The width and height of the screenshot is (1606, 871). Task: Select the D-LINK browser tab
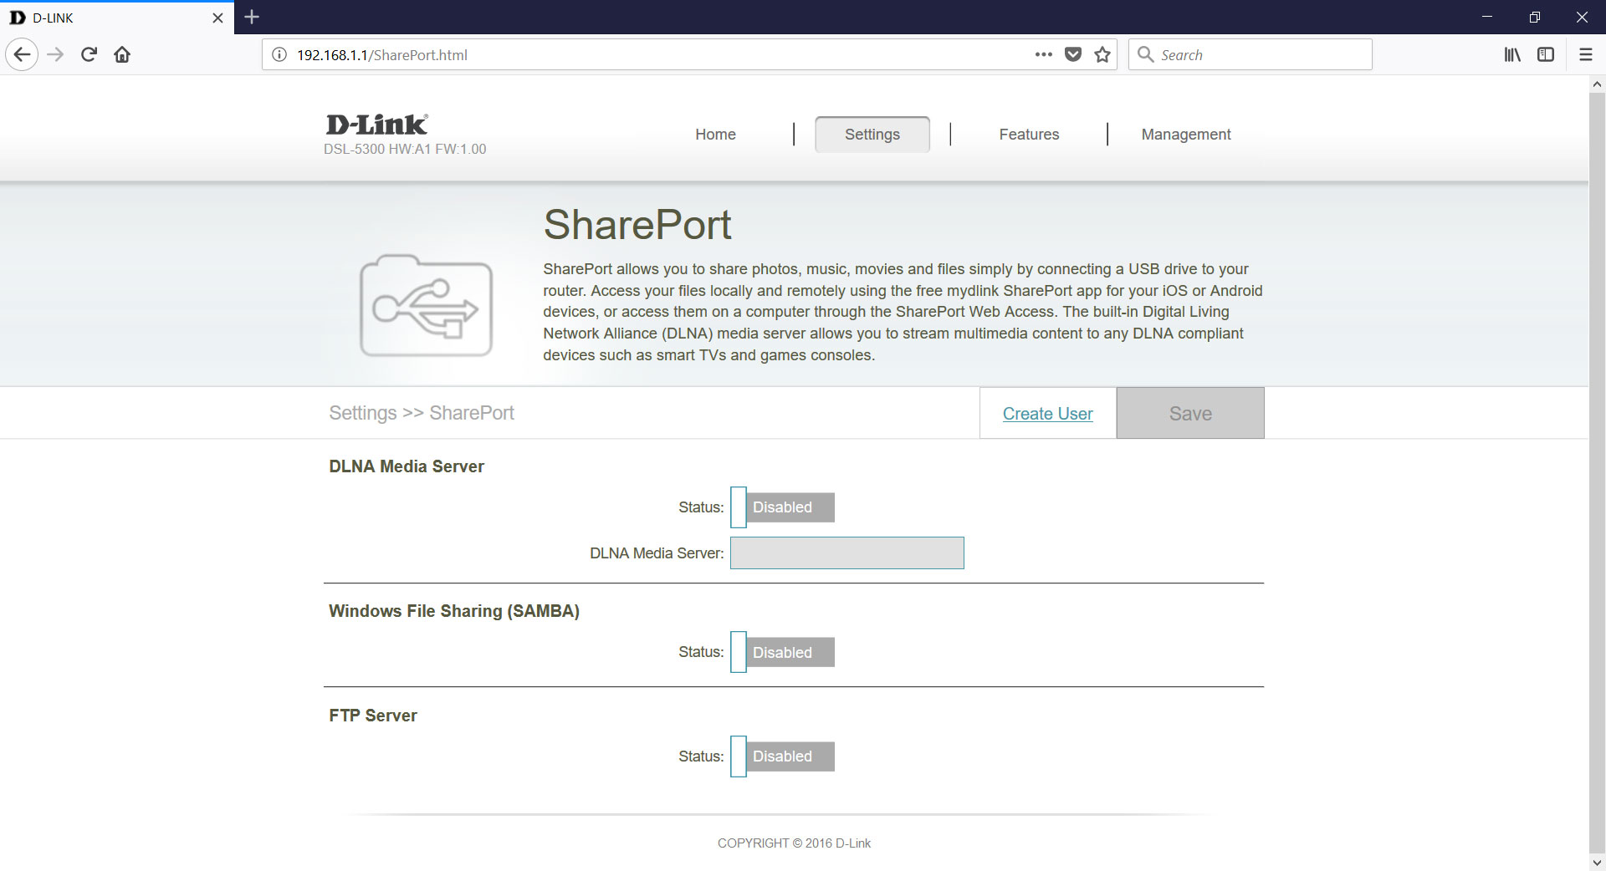[x=117, y=18]
